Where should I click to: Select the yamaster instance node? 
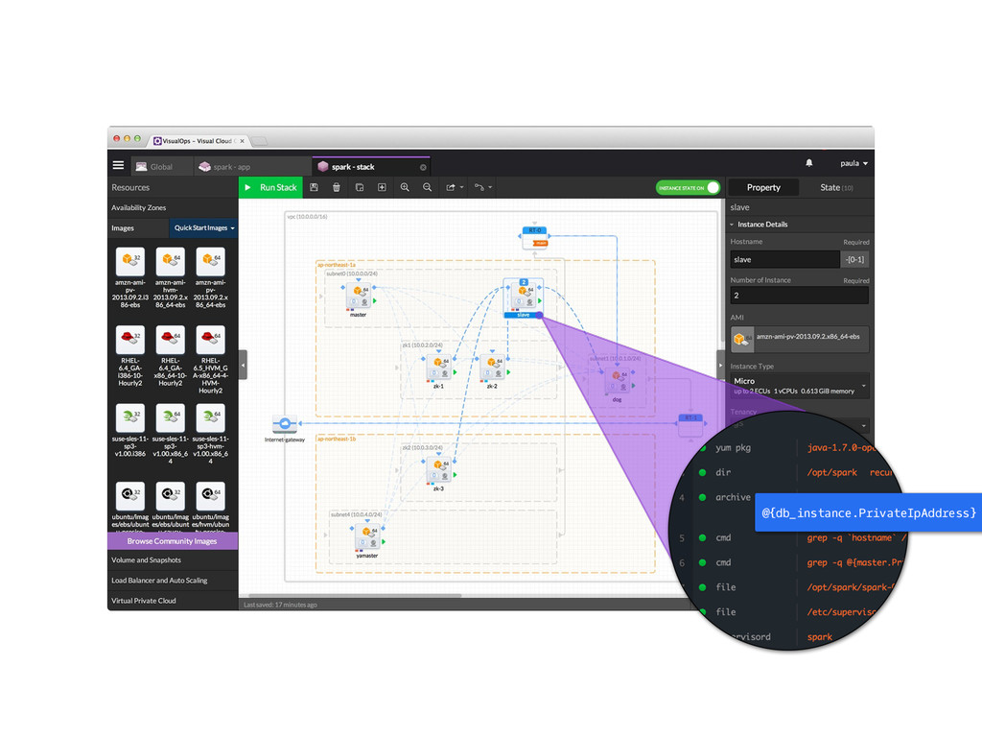coord(367,539)
